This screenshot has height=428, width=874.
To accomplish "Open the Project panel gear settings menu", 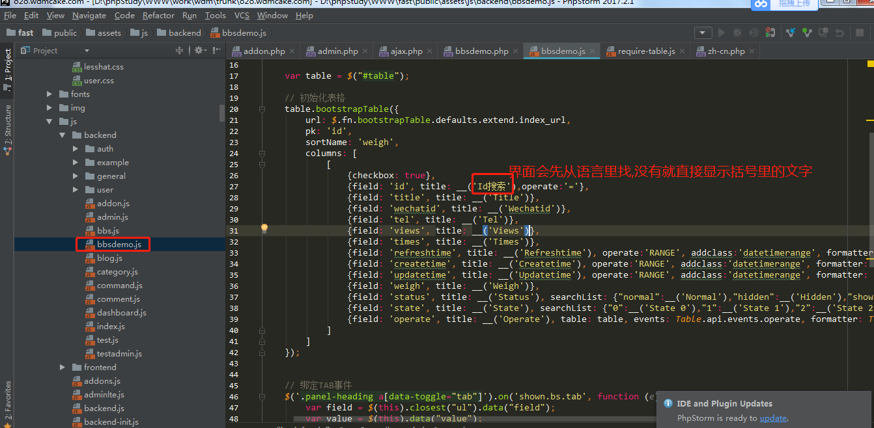I will tap(199, 50).
